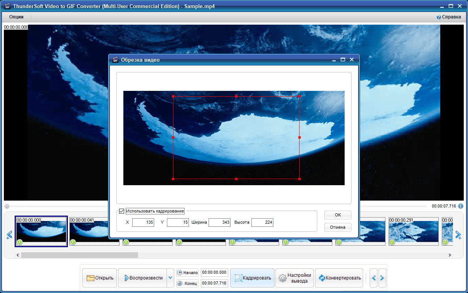Click the right-middle red crop handle

coord(300,137)
